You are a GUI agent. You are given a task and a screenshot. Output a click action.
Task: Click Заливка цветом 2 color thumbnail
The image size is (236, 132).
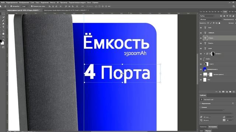tap(205, 74)
